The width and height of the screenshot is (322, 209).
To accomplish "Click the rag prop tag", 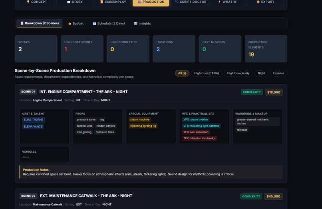I will [x=102, y=119].
